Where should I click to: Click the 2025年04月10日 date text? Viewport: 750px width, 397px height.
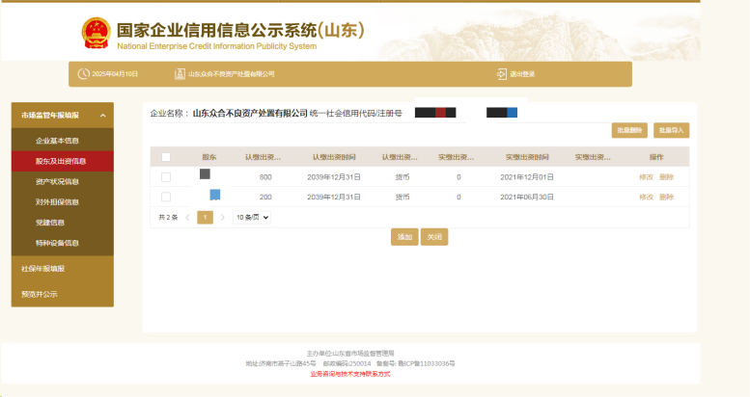click(115, 74)
